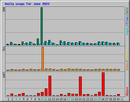Click the red KBytes bar for day 25
The image size is (130, 102).
[99, 94]
